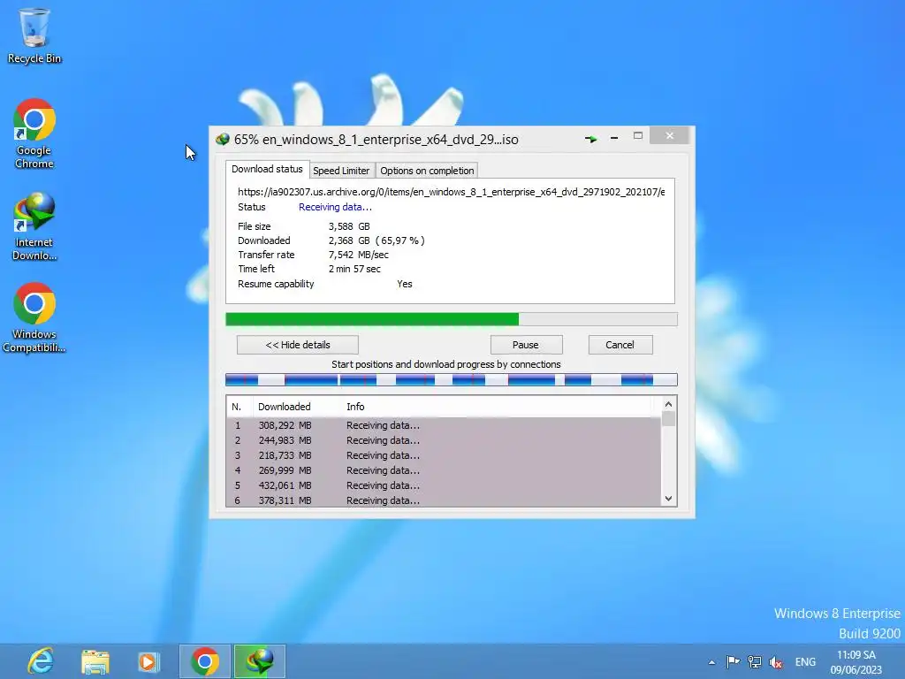Screen dimensions: 905x679
Task: Switch to Options on completion tab
Action: (427, 171)
